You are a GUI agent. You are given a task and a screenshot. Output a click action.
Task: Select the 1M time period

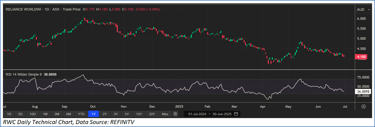[45, 114]
